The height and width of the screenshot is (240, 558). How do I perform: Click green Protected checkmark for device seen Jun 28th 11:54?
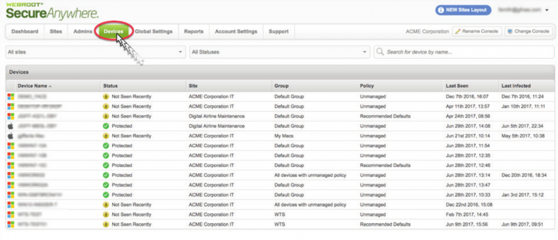106,146
